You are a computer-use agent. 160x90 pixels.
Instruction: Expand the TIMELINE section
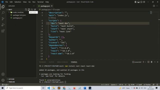pyautogui.click(x=11, y=82)
